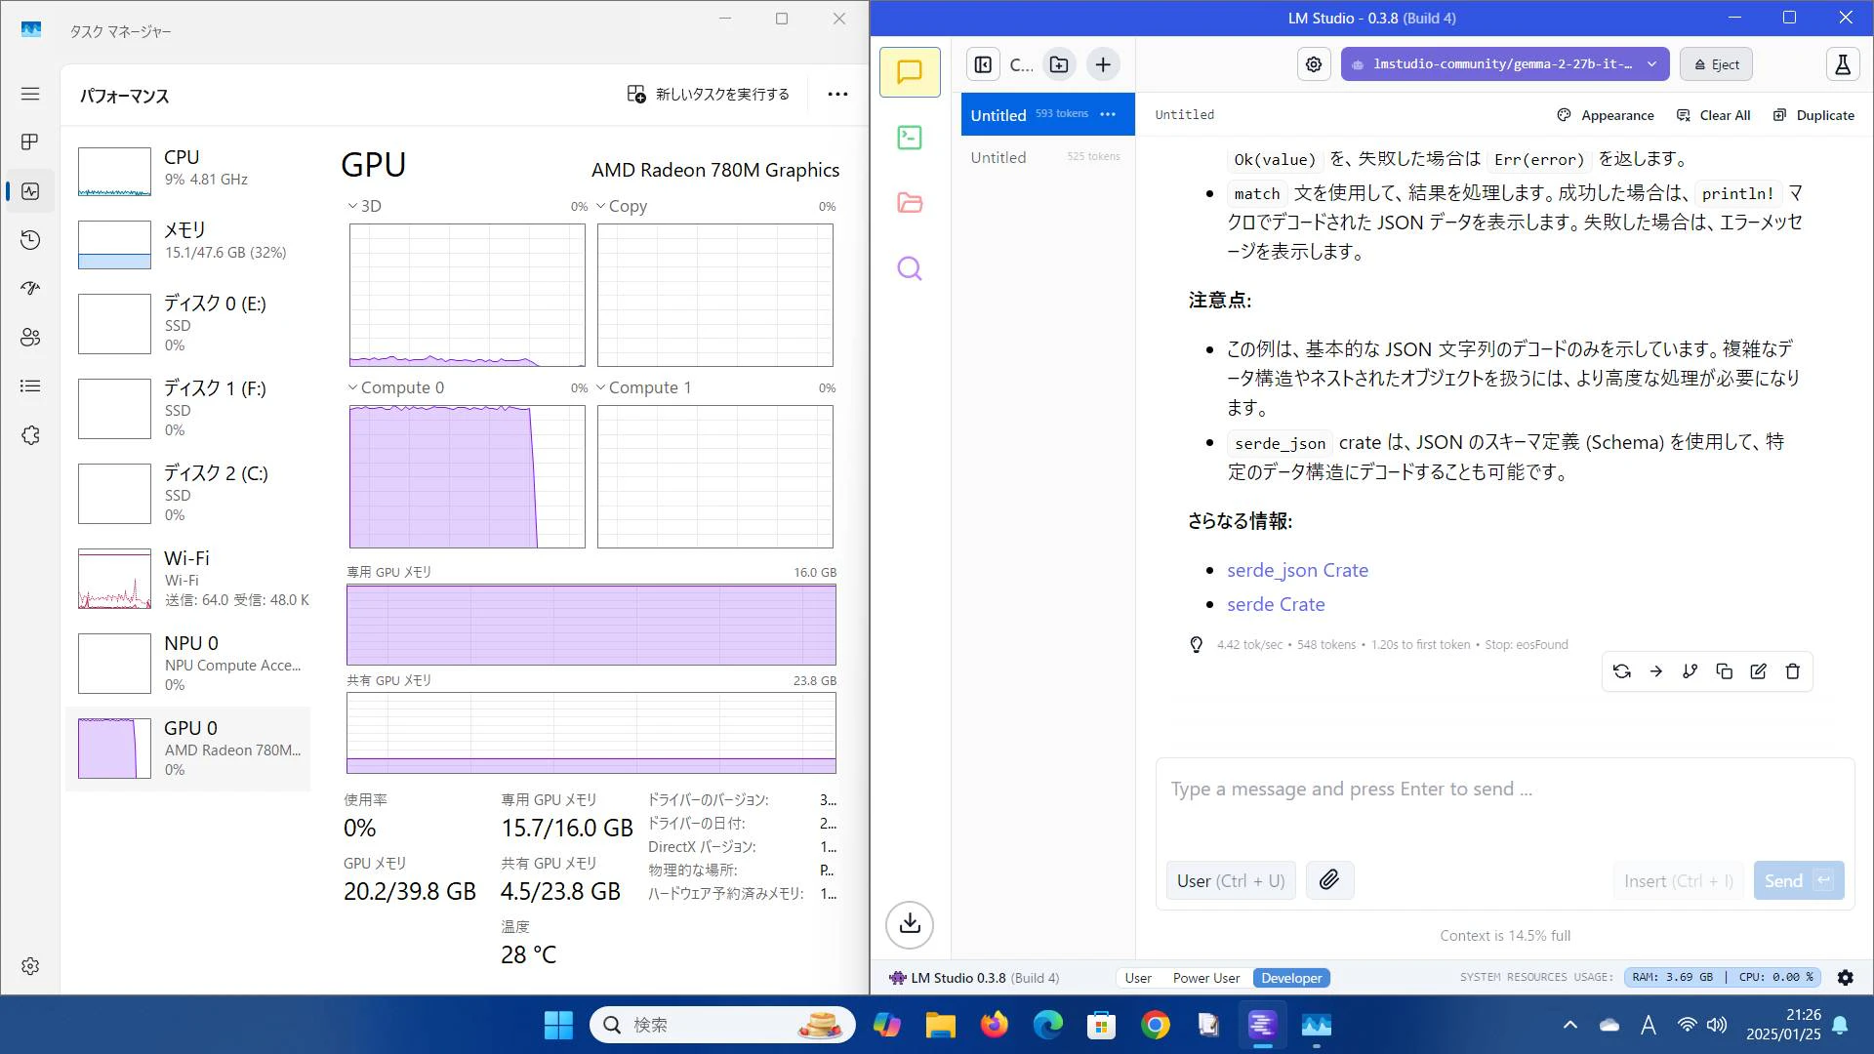Screen dimensions: 1874x1054
Task: Select GPU 0 in performance list
Action: 188,749
